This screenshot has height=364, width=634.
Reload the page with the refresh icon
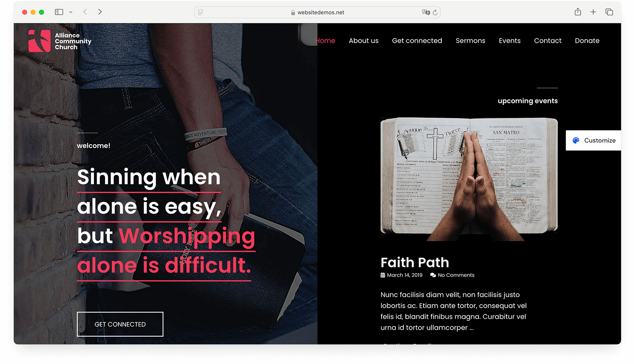[435, 12]
